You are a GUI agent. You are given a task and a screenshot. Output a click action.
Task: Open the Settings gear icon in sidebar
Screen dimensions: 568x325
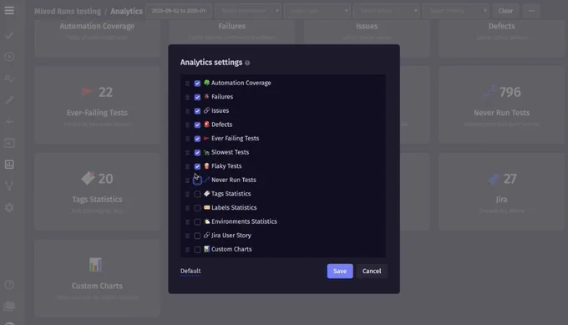pyautogui.click(x=9, y=207)
